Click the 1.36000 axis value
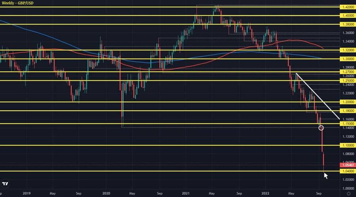The image size is (356, 197). pos(348,33)
